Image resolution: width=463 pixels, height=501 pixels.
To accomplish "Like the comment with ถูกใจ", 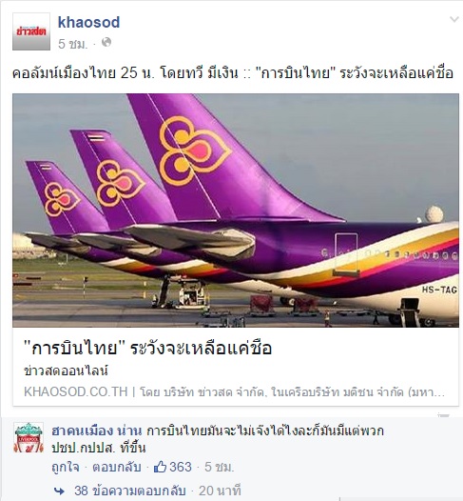I will coord(65,467).
